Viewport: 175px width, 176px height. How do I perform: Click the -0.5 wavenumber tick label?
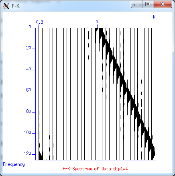(x=38, y=22)
